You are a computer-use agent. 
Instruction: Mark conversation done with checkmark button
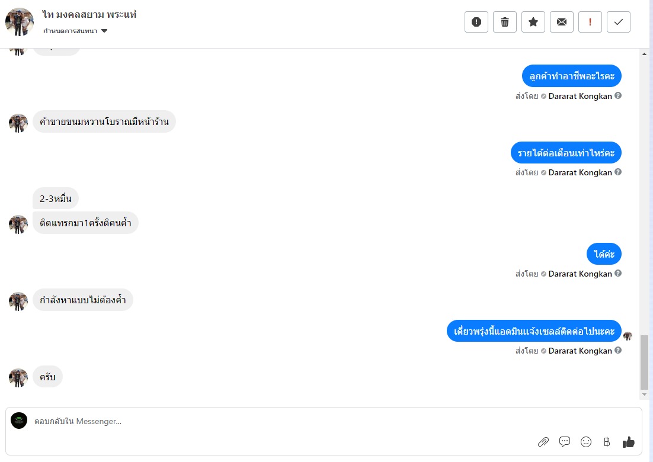coord(619,22)
